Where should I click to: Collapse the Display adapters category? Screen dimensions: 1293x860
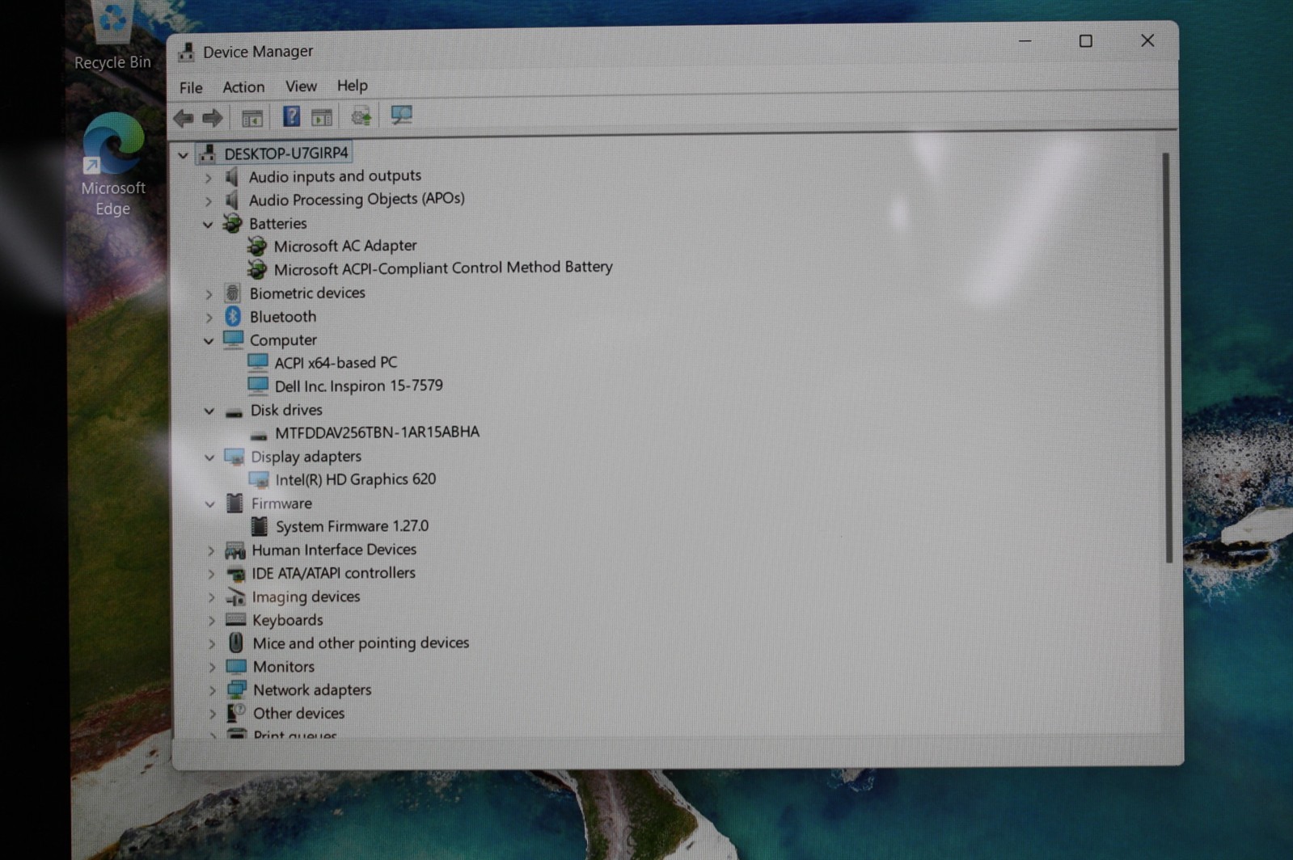[x=209, y=457]
